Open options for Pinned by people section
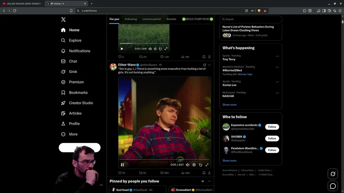Image resolution: width=344 pixels, height=193 pixels. (x=209, y=181)
